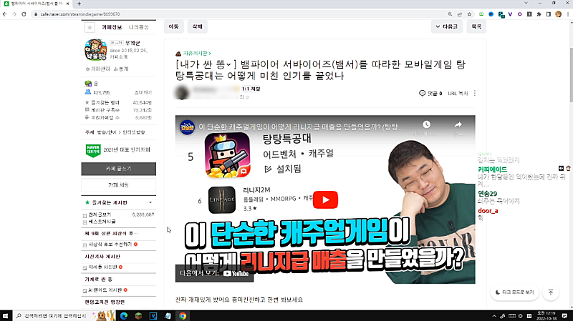This screenshot has height=321, width=573.
Task: Toggle 다크 모드로 보기
Action: click(514, 292)
